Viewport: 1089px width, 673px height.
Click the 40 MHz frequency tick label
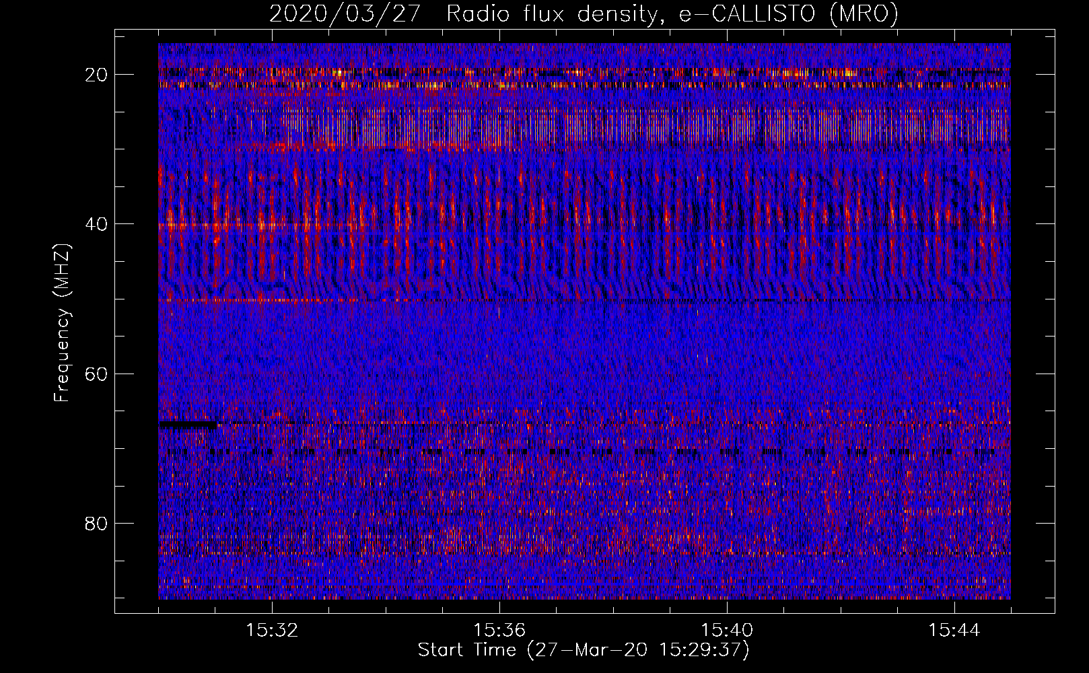coord(97,224)
